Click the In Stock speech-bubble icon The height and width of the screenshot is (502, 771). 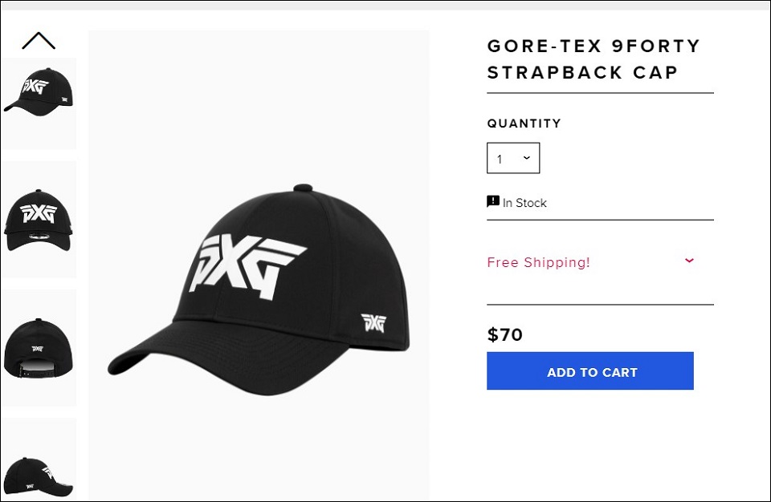[x=493, y=201]
